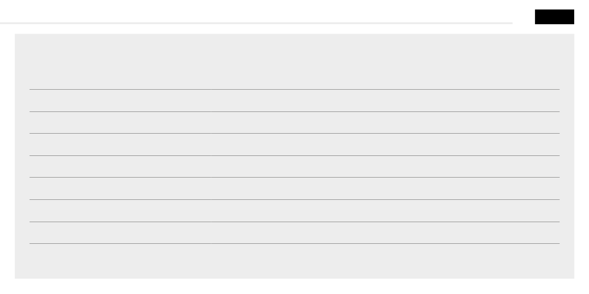Click the fourth divider line from the top
Image resolution: width=589 pixels, height=294 pixels.
pos(294,155)
